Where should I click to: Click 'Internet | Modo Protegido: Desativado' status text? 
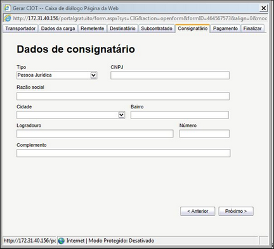point(110,241)
